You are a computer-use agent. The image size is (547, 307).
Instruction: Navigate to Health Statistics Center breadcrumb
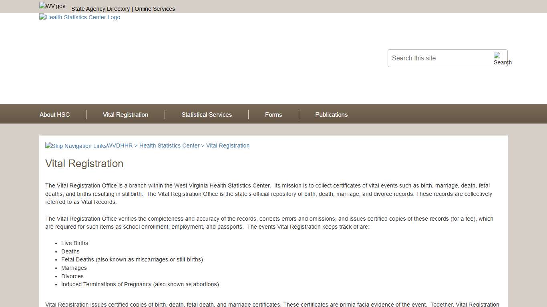tap(169, 146)
